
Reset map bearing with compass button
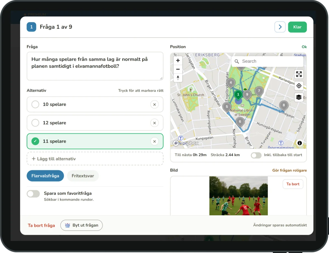tap(178, 78)
